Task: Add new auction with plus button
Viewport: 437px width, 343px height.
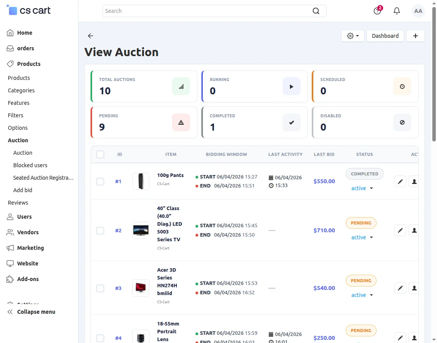Action: point(415,36)
